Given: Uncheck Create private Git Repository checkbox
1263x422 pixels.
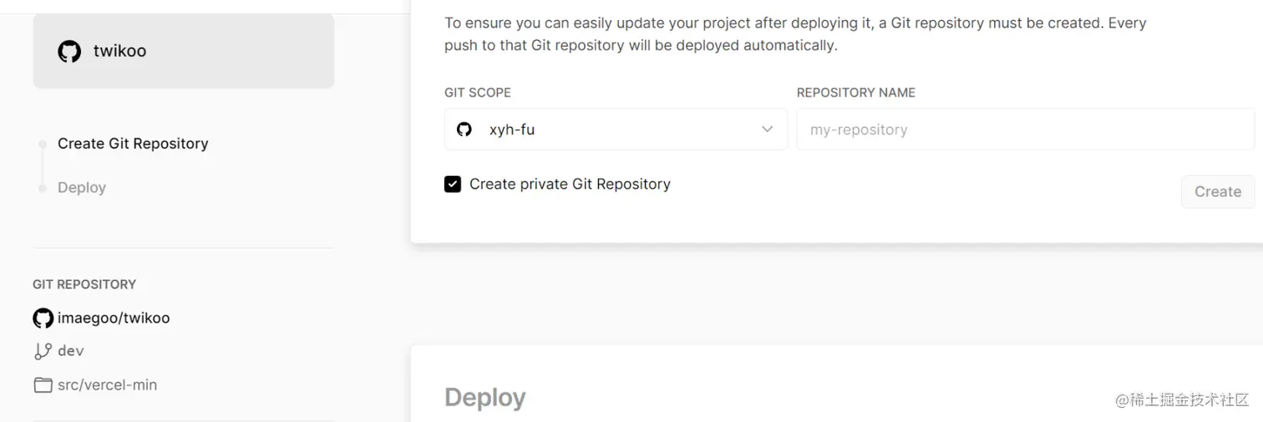Looking at the screenshot, I should [453, 184].
